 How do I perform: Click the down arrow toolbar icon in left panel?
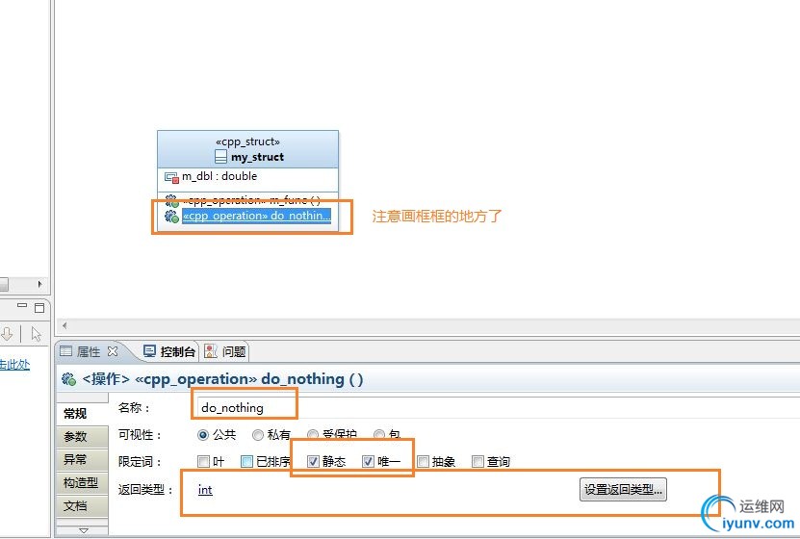[x=7, y=334]
